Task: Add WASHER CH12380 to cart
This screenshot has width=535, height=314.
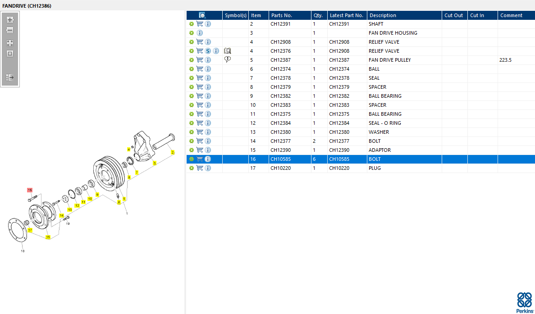Action: point(200,132)
